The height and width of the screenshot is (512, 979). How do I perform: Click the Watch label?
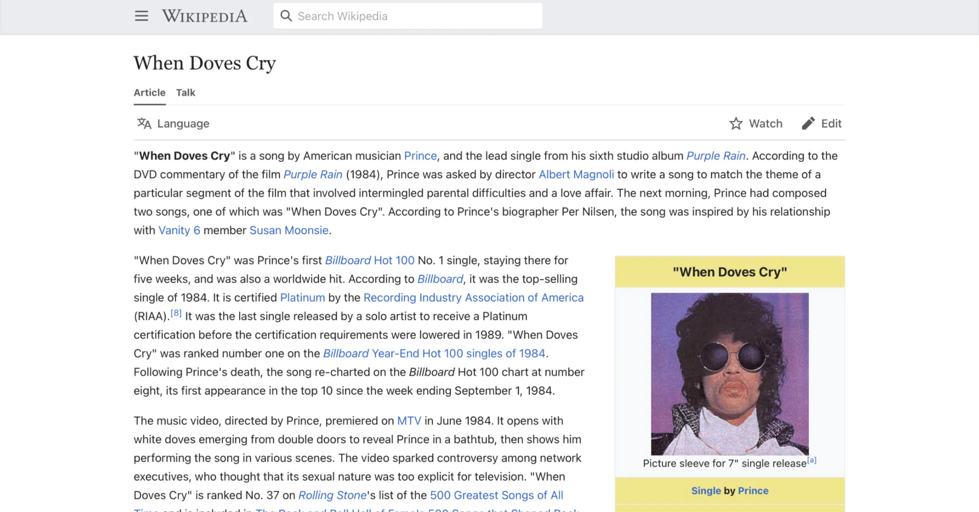click(x=765, y=123)
